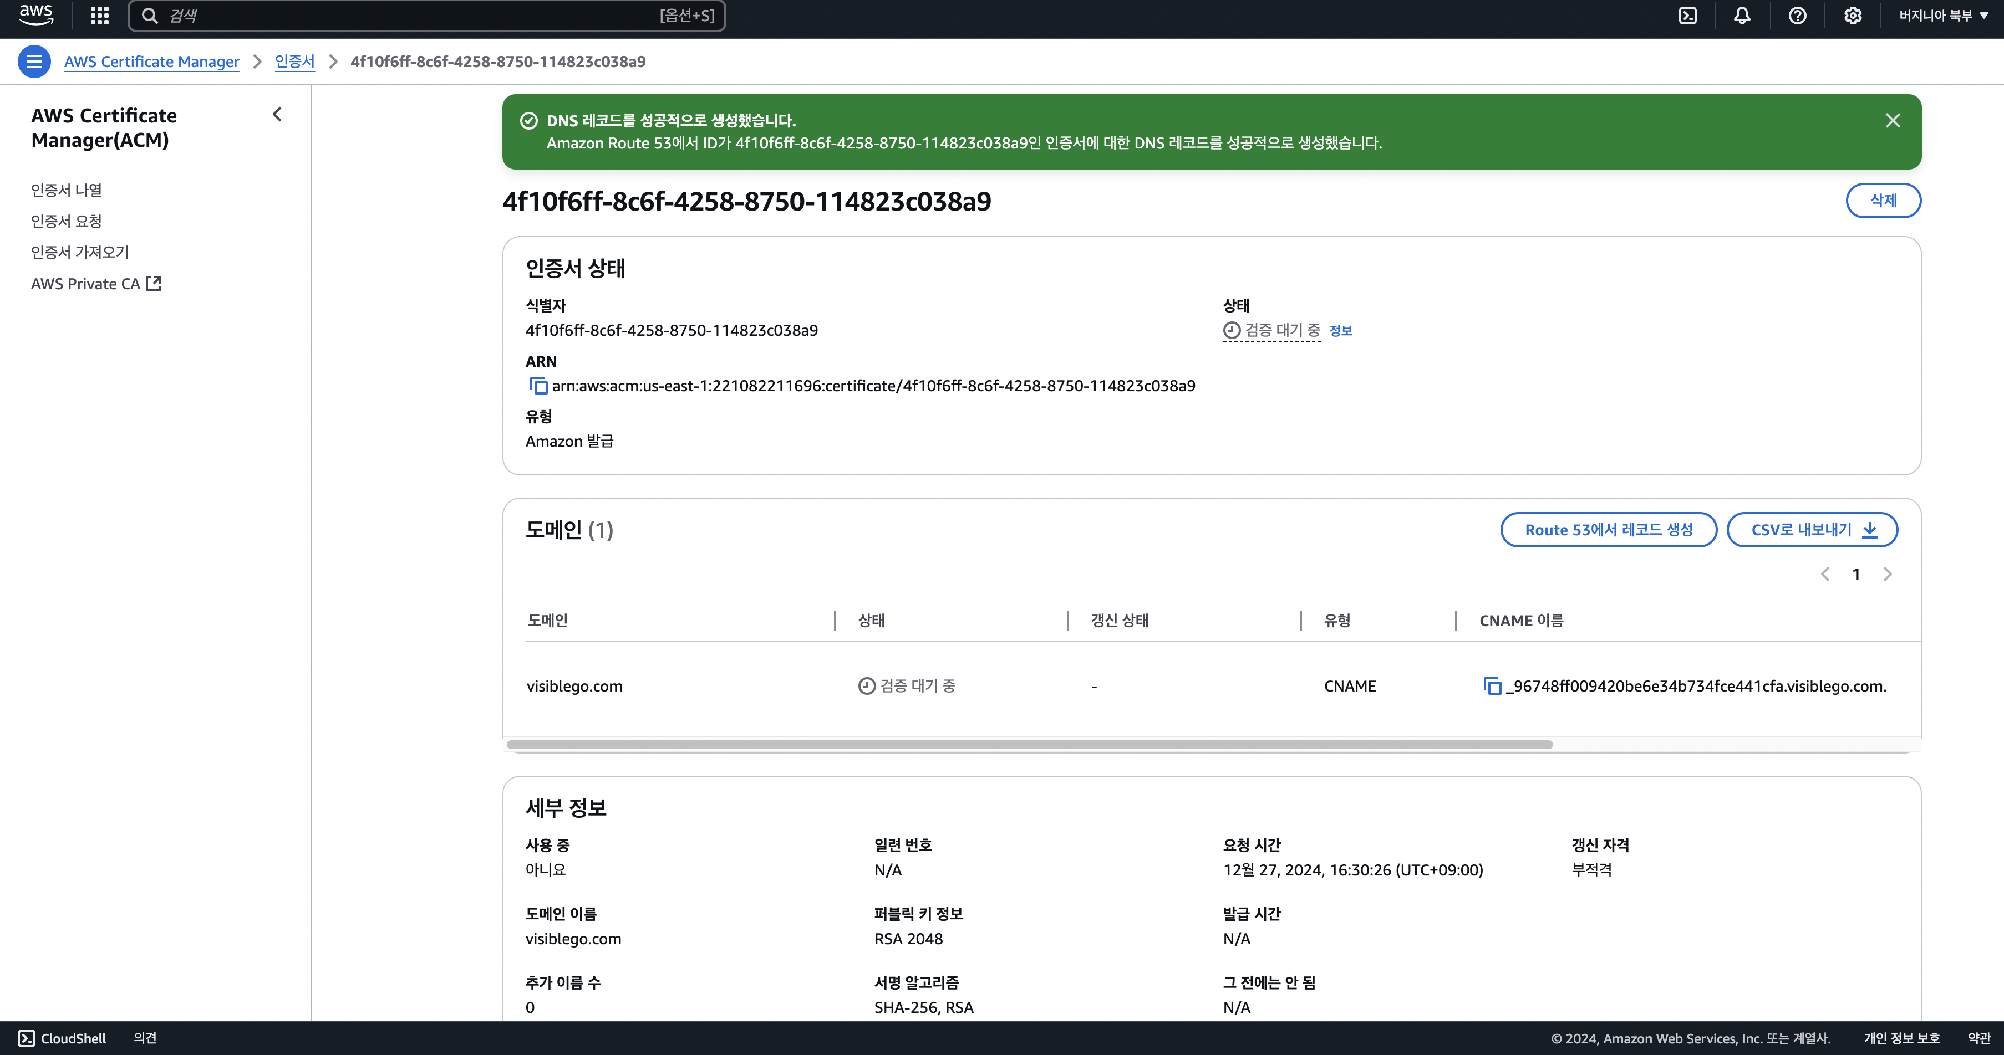2004x1055 pixels.
Task: Open the help question mark icon
Action: point(1797,16)
